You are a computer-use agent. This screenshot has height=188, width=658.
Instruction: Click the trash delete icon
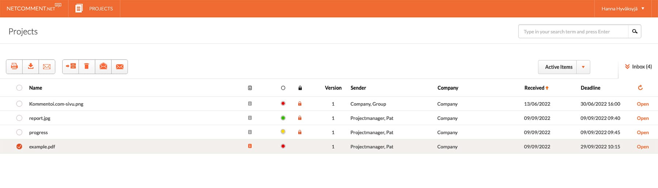pyautogui.click(x=87, y=67)
